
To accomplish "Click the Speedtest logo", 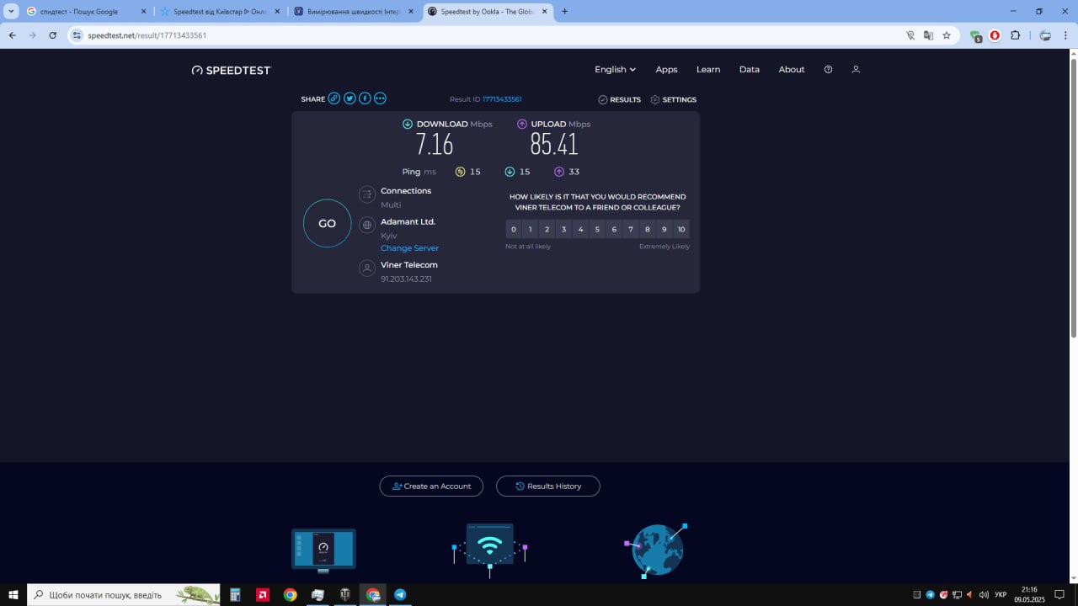I will [232, 71].
